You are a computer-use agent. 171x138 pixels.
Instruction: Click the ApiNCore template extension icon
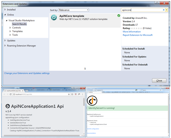(54, 17)
